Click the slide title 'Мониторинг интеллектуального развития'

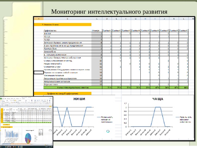(x=109, y=12)
